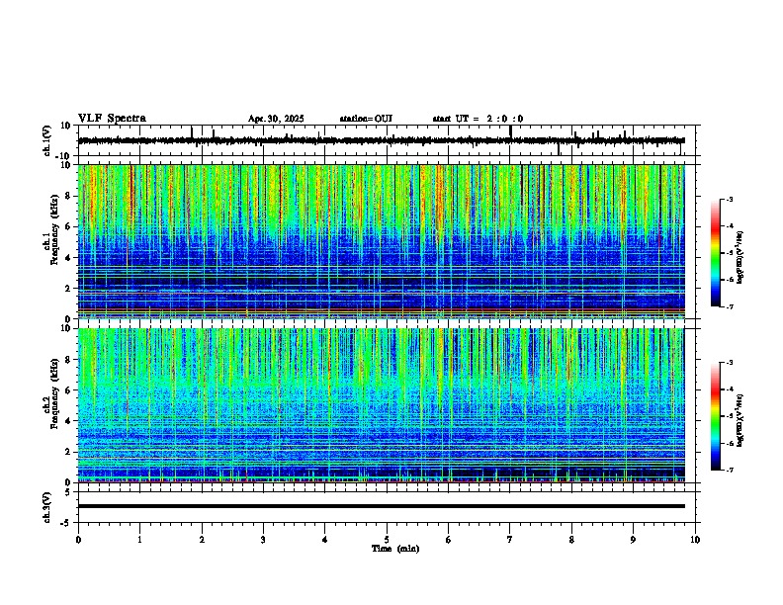Click the date text 'Apr. 30, 2025'
783x605 pixels.
[276, 119]
